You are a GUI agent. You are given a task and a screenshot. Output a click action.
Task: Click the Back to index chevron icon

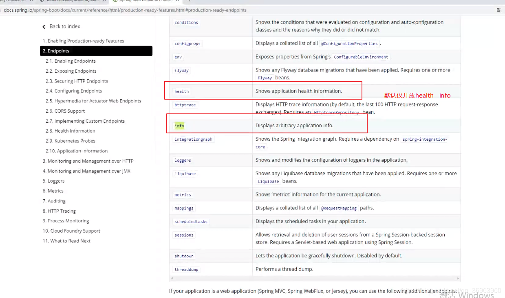[x=44, y=27]
